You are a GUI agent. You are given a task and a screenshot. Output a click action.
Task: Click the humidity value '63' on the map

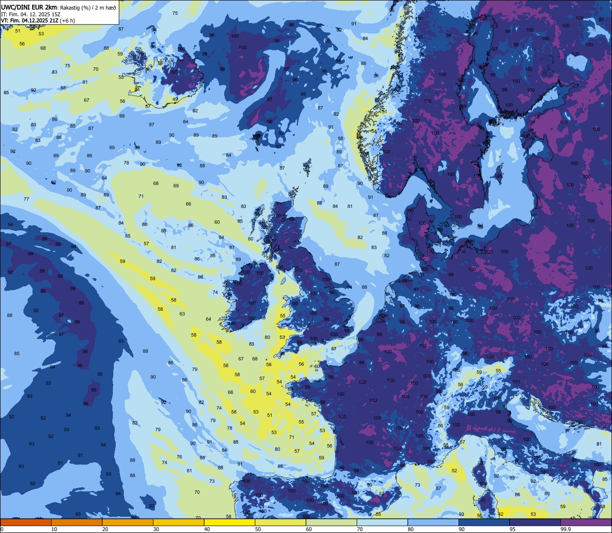tap(182, 314)
